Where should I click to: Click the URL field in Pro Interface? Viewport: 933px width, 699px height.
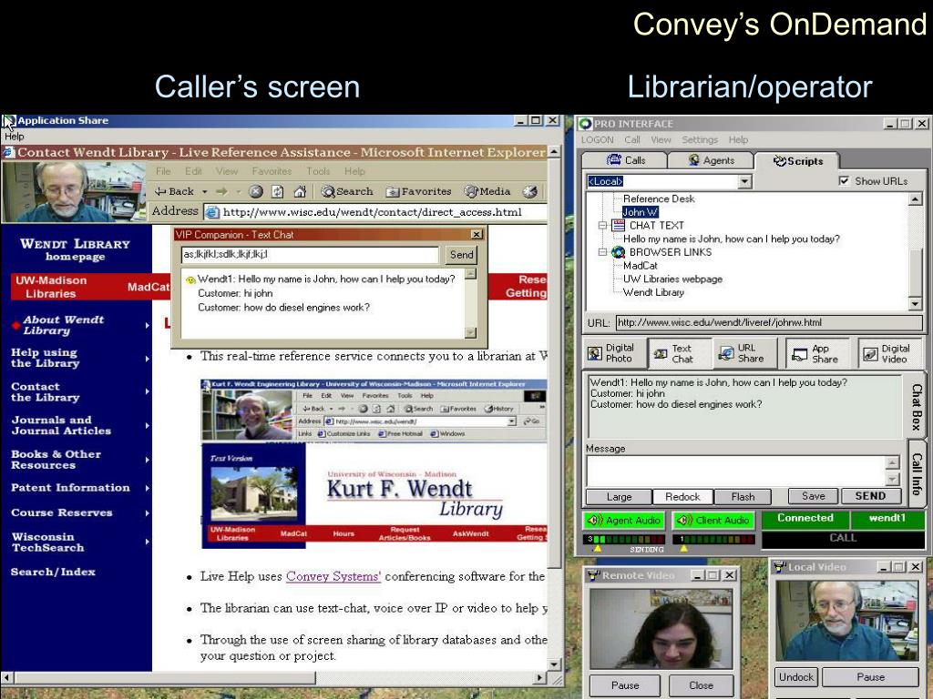769,323
